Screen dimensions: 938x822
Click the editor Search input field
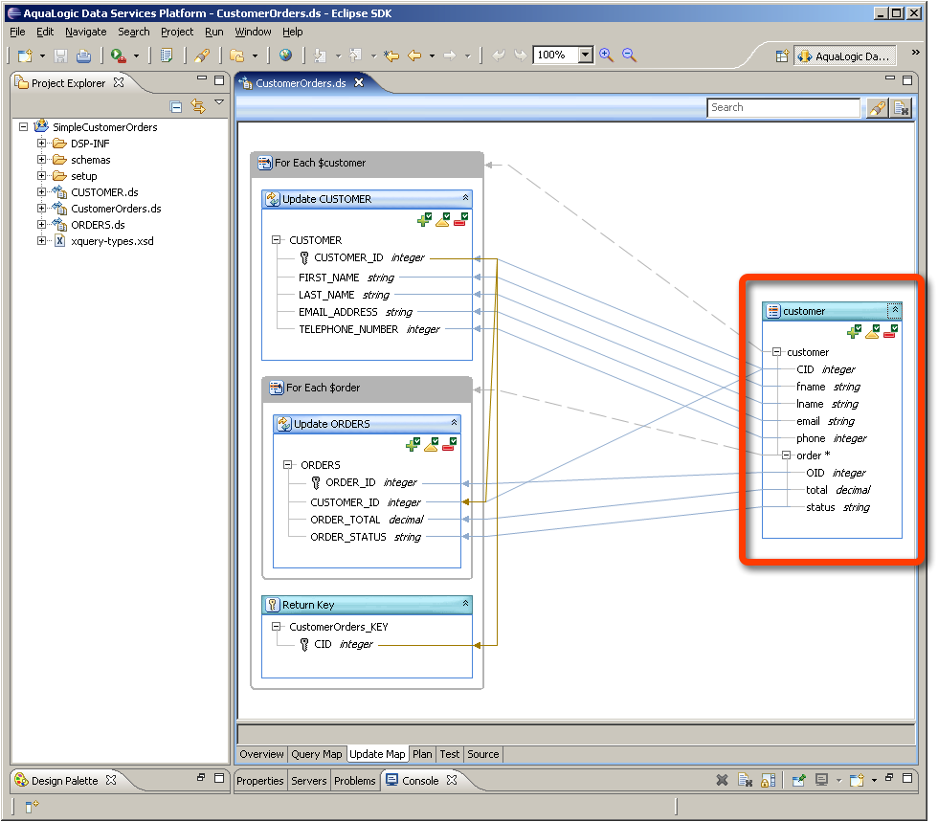click(x=784, y=108)
